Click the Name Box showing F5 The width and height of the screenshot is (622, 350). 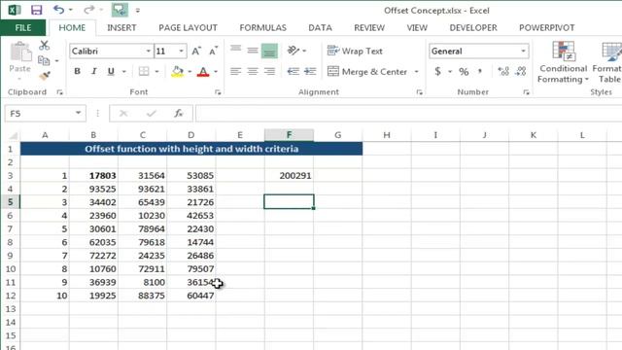[x=39, y=114]
